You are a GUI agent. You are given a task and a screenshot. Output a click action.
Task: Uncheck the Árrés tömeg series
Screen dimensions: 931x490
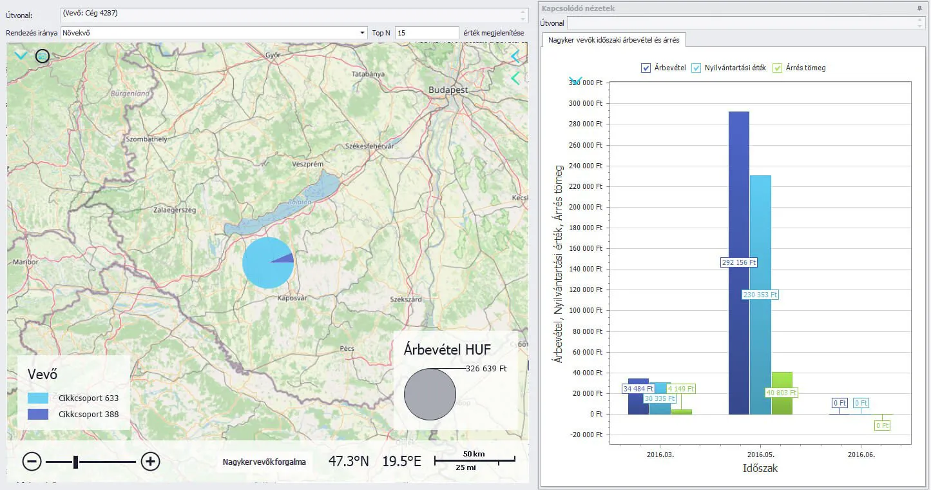(x=777, y=68)
